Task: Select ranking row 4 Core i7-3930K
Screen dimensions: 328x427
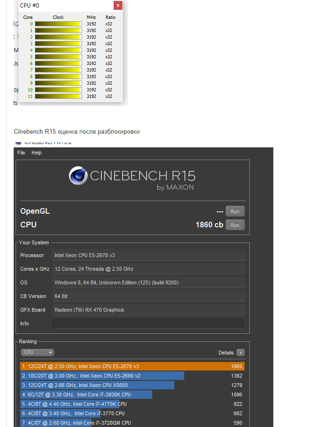Action: 132,395
